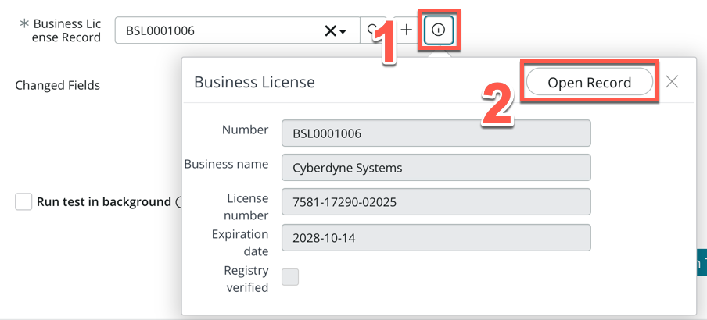Click the Business name label
This screenshot has height=320, width=707.
[226, 164]
